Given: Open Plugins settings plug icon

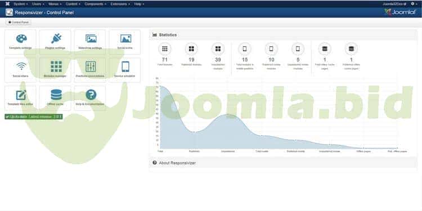Looking at the screenshot, I should tap(56, 38).
